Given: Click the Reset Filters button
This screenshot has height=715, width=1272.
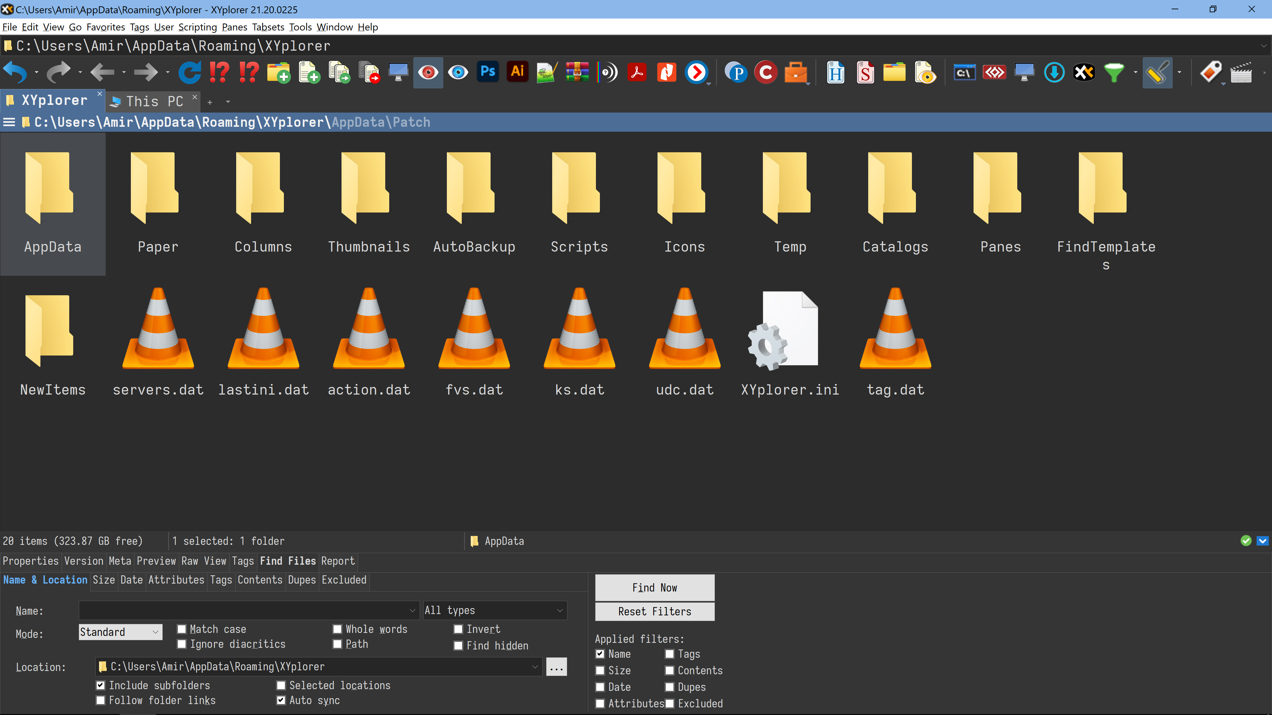Looking at the screenshot, I should pyautogui.click(x=654, y=611).
